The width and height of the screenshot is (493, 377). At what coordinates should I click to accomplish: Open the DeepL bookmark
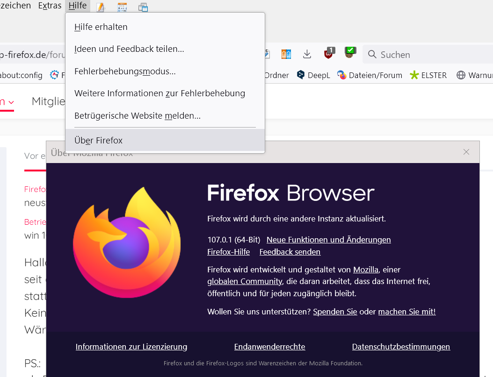[x=313, y=75]
